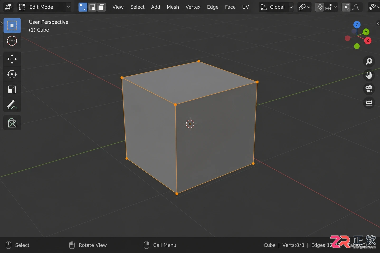Toggle the camera view icon
Image resolution: width=380 pixels, height=253 pixels.
point(369,89)
